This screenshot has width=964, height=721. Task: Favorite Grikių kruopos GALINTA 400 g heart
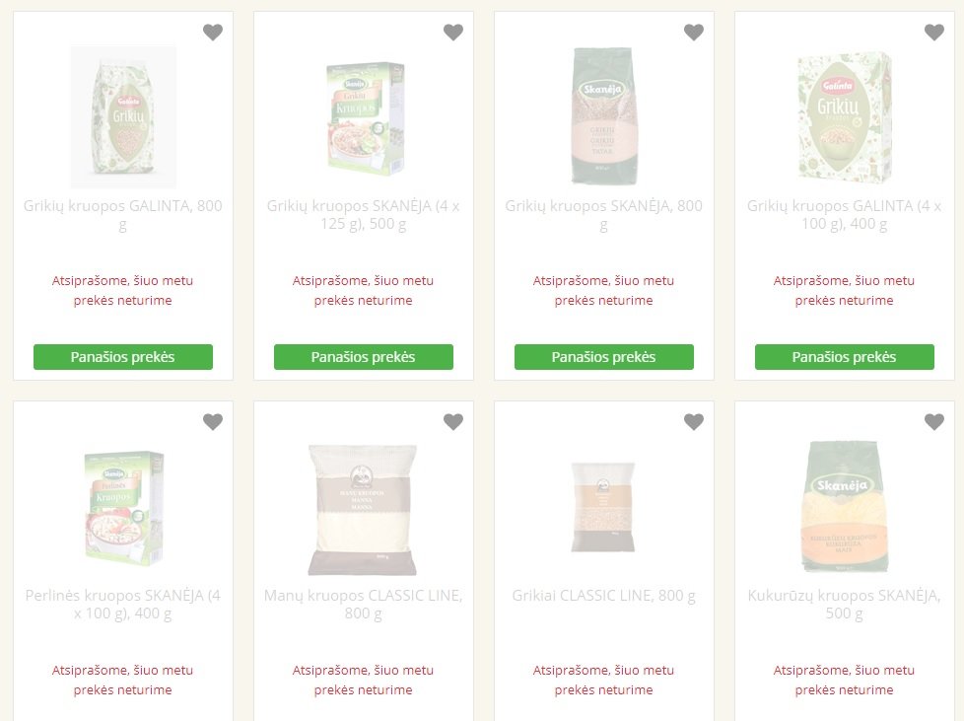[933, 32]
